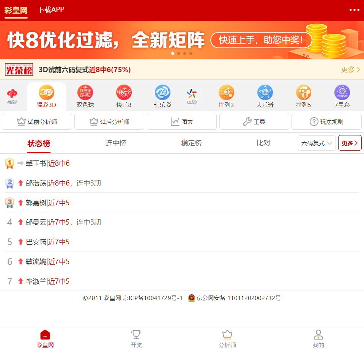Click the silver second-place medal
This screenshot has width=364, height=349.
point(9,183)
